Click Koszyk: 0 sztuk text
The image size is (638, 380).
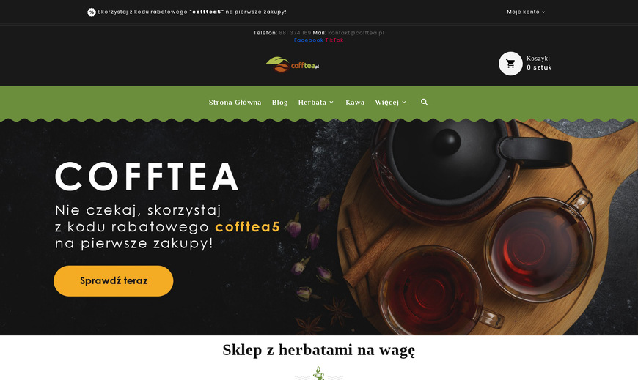point(539,63)
